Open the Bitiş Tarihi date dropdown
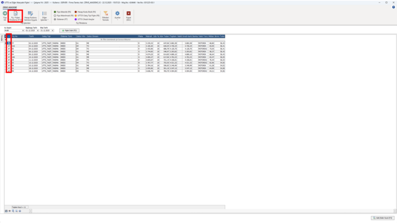The image size is (397, 223). 52,31
